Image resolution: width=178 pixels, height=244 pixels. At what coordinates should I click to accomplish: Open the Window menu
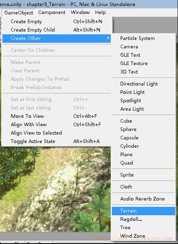(80, 12)
